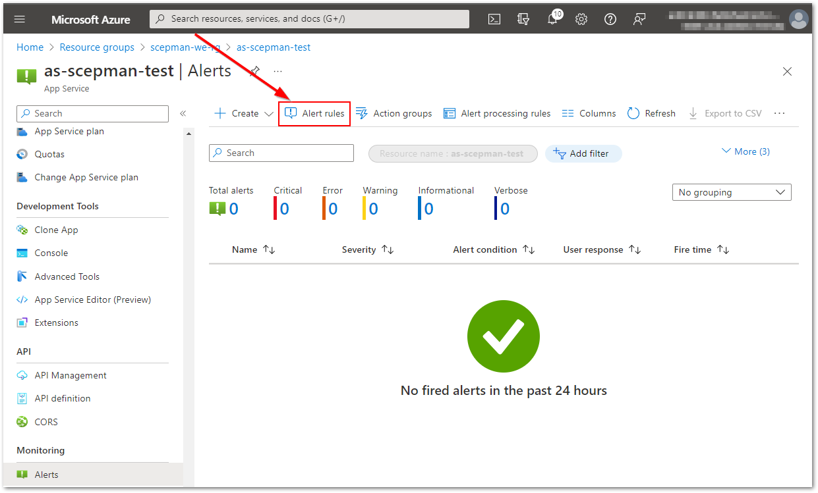Sort alerts by Fire time
818x493 pixels.
701,249
